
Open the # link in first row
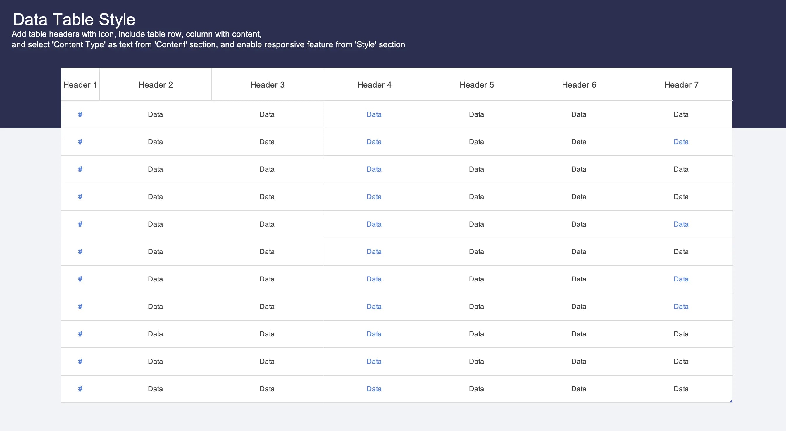coord(80,114)
